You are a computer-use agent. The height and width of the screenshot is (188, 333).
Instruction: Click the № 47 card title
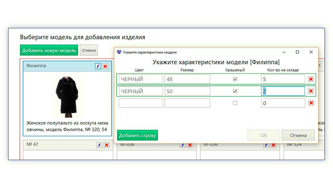(32, 144)
